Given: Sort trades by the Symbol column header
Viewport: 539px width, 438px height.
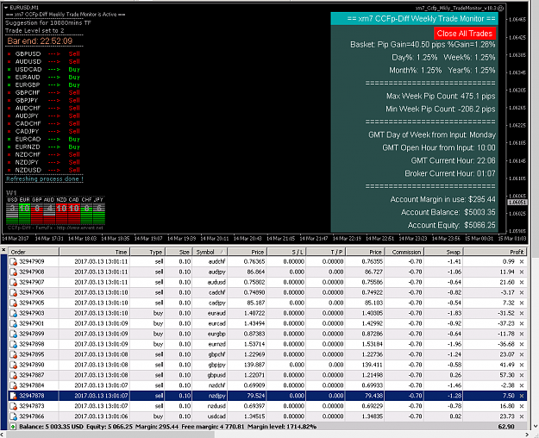Looking at the screenshot, I should [x=210, y=252].
